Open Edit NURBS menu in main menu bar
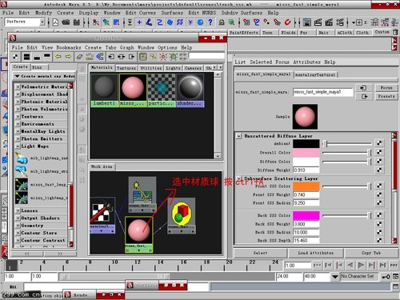400x300 pixels. click(202, 13)
